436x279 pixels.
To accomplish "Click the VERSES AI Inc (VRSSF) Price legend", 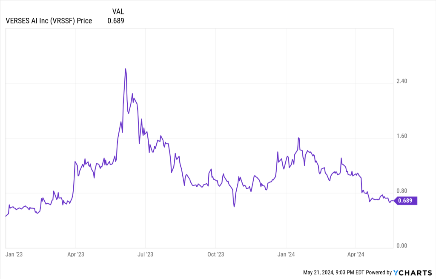I will (x=49, y=20).
